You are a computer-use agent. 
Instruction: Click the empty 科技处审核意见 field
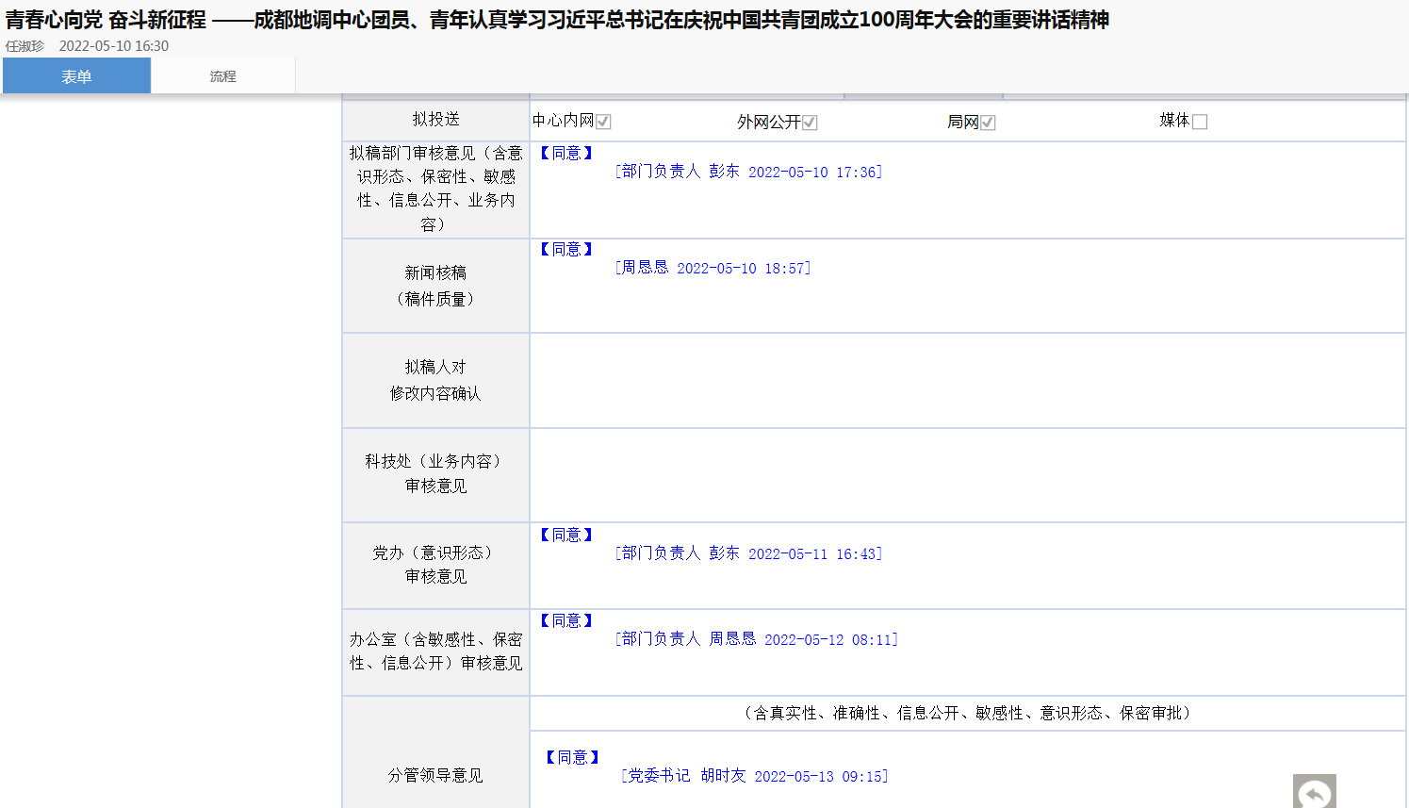967,474
